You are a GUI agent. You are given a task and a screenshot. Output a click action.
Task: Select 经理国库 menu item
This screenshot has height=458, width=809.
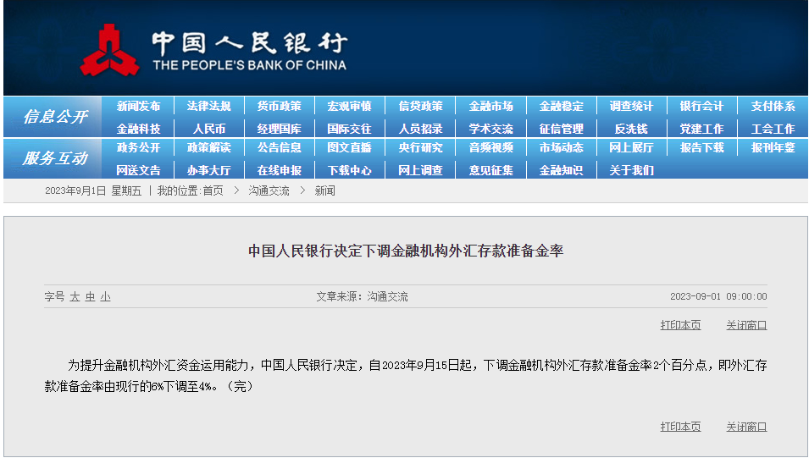coord(279,129)
